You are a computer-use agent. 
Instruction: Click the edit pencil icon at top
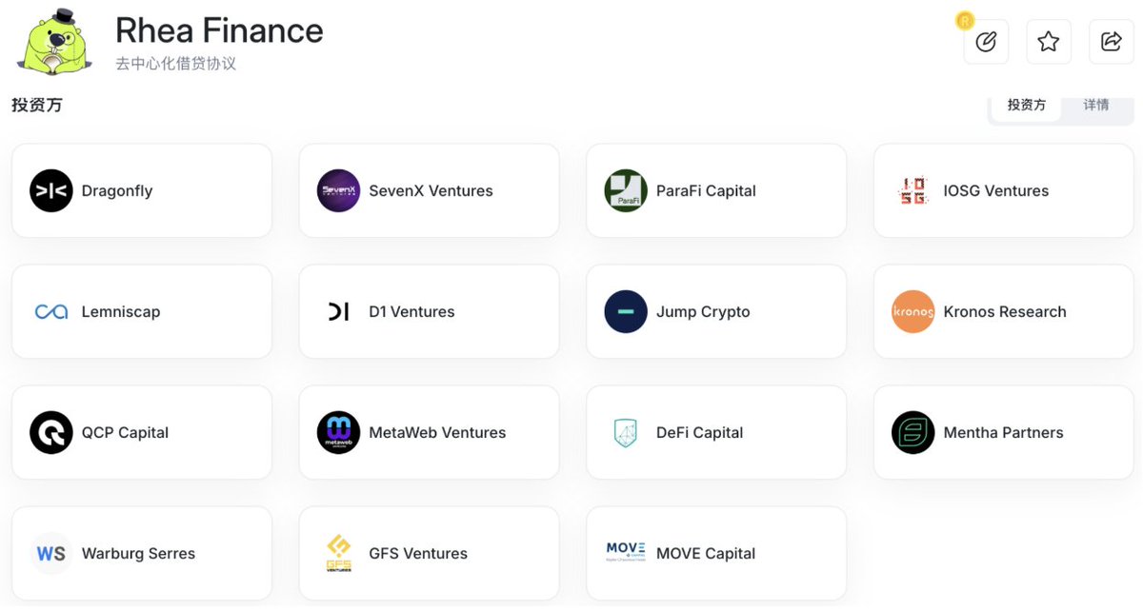pos(986,42)
